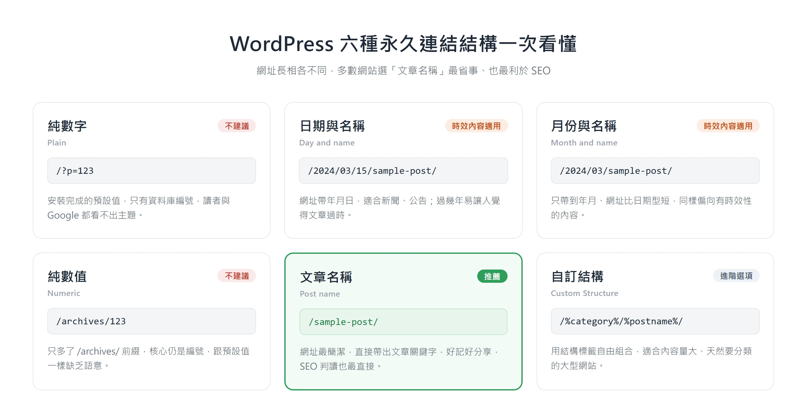Click the Custom Structure subtitle
Image resolution: width=807 pixels, height=398 pixels.
(584, 293)
